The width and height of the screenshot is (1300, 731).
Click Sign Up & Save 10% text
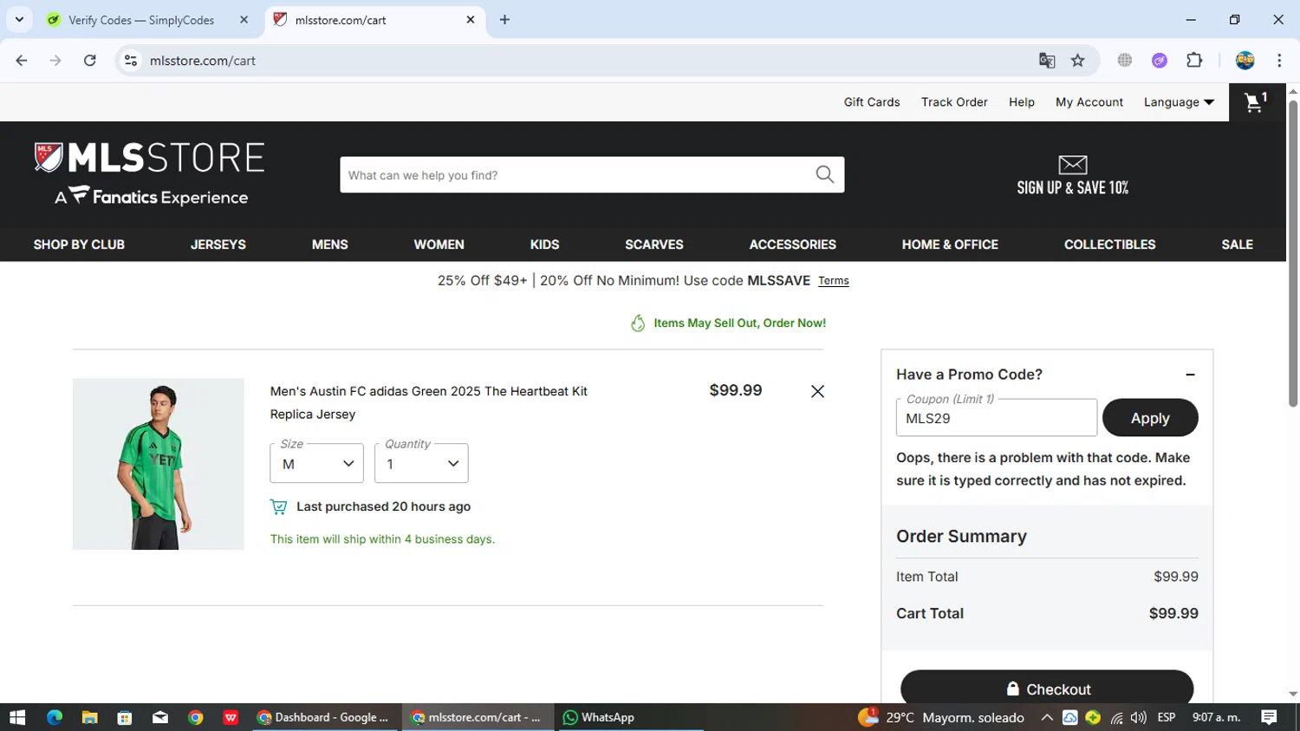pos(1072,188)
